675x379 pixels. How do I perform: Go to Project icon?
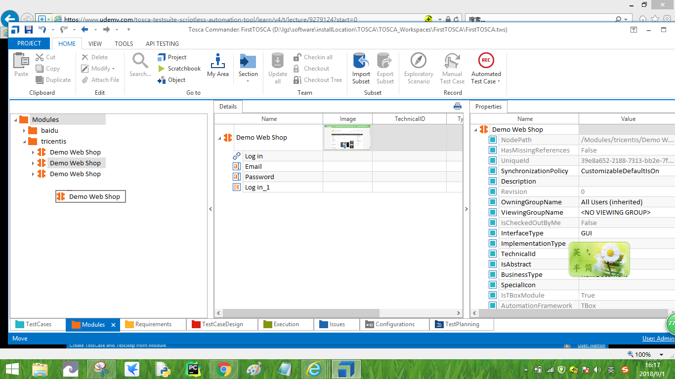tap(162, 57)
